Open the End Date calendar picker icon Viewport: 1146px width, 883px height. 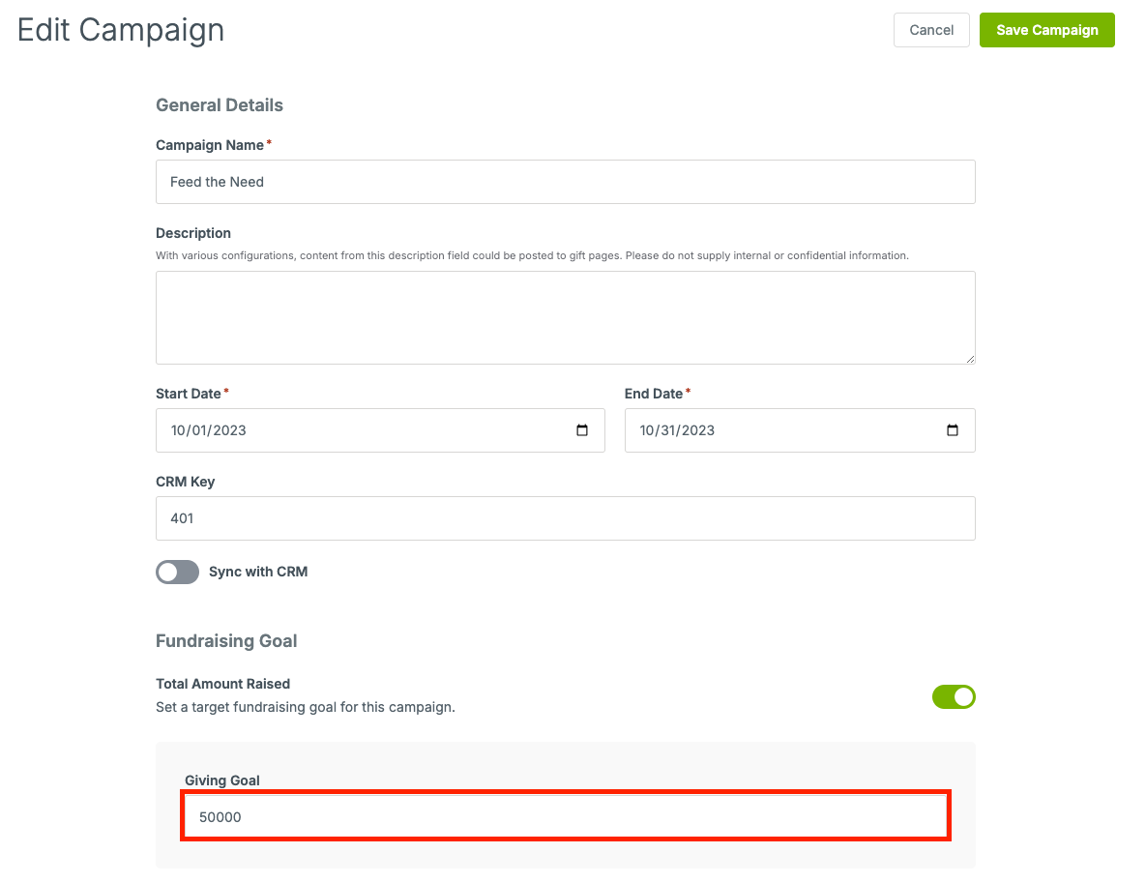pos(952,429)
